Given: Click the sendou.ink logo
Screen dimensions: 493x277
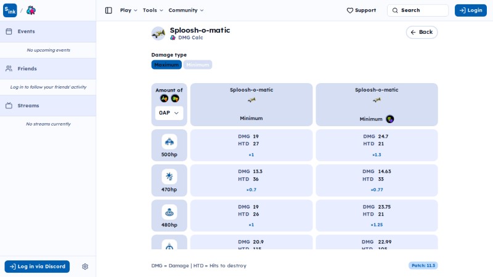Looking at the screenshot, I should (10, 10).
